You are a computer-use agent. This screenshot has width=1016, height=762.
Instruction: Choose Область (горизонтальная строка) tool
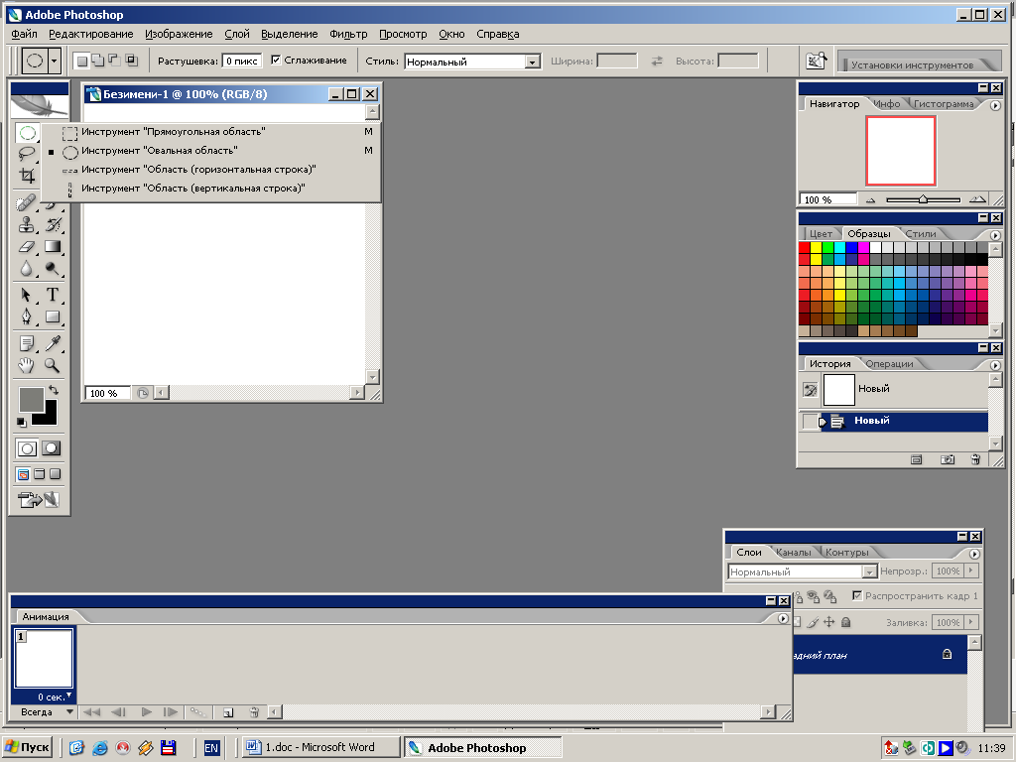[x=211, y=169]
